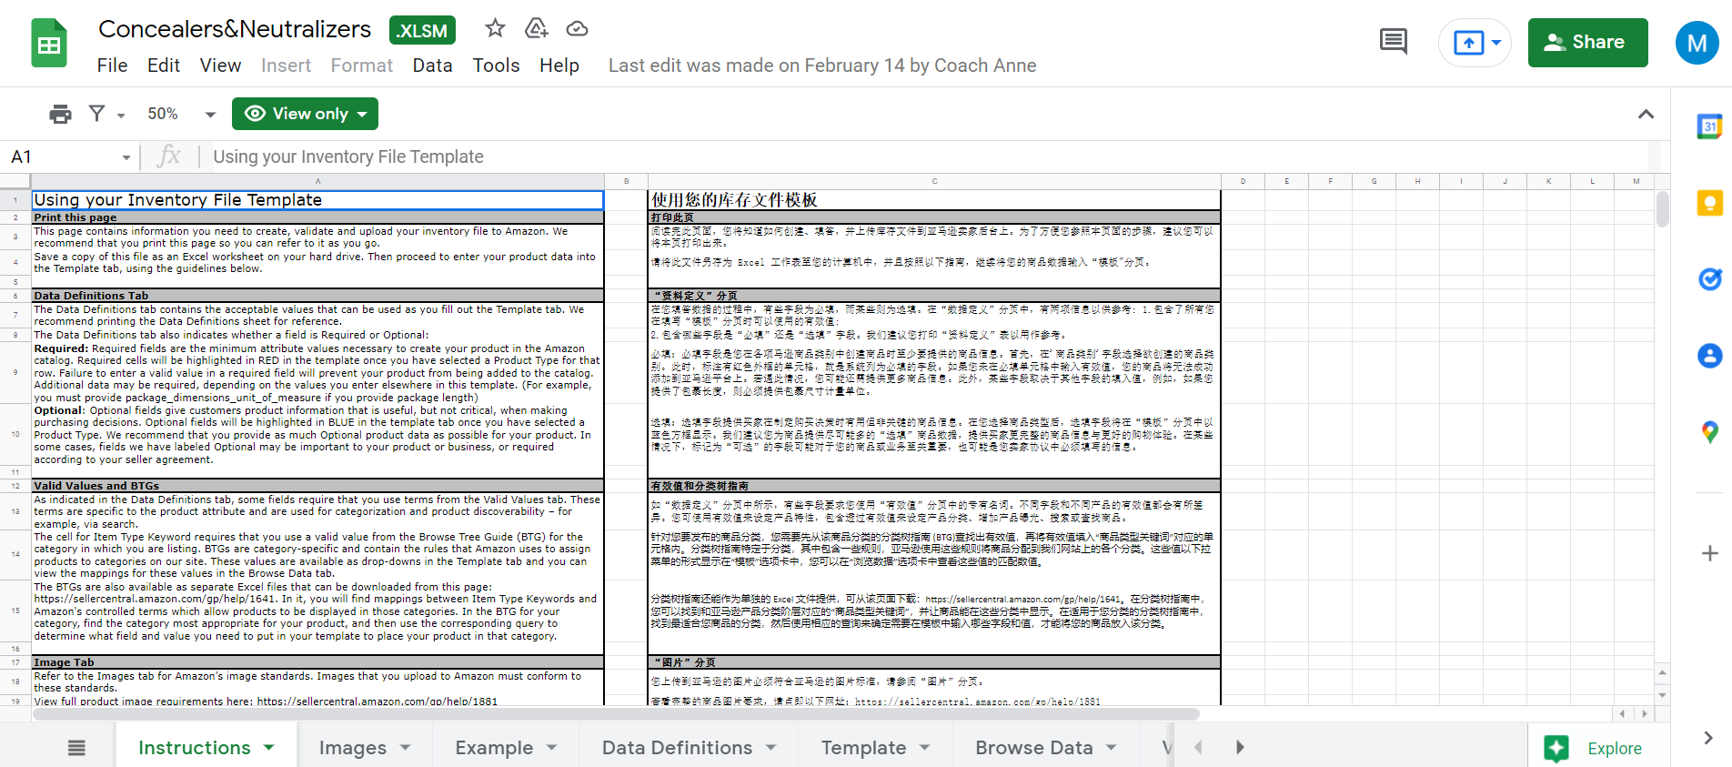The image size is (1732, 767).
Task: Open the Instructions tab dropdown arrow
Action: [269, 747]
